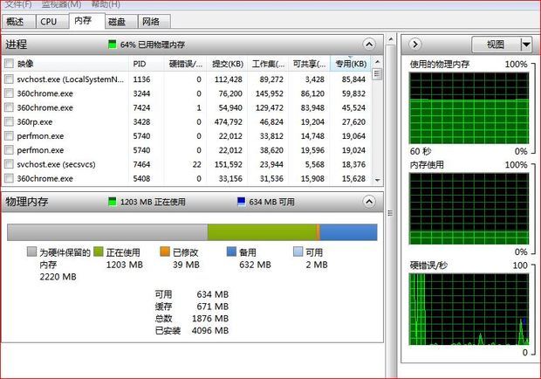Open the 视图 dropdown arrow
541x379 pixels.
pos(526,45)
